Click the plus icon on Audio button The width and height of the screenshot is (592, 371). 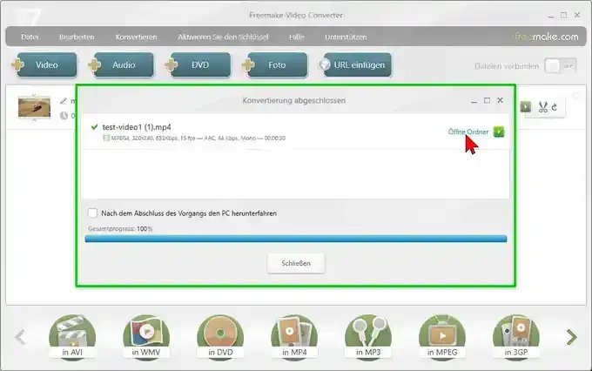tap(94, 64)
